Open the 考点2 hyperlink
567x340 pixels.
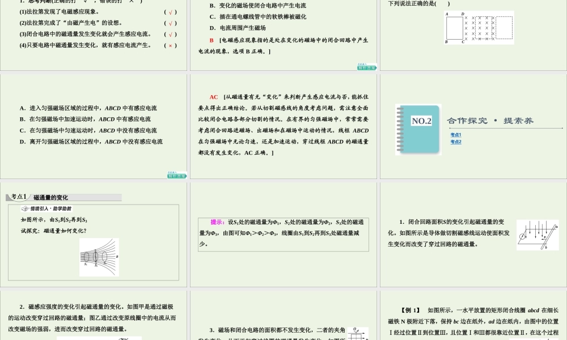[456, 142]
